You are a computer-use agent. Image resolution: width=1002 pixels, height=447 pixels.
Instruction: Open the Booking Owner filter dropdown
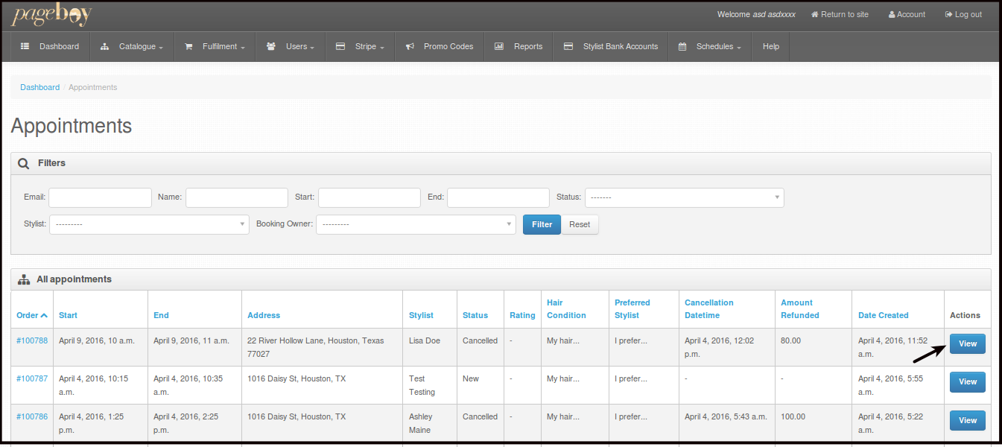point(416,224)
